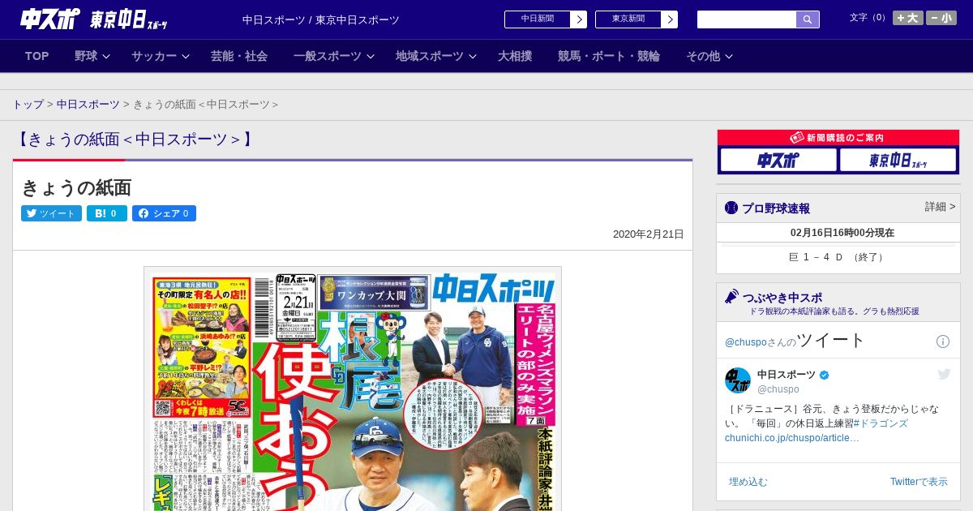Click arrow beside 中日新聞 button
This screenshot has width=973, height=511.
coord(579,19)
